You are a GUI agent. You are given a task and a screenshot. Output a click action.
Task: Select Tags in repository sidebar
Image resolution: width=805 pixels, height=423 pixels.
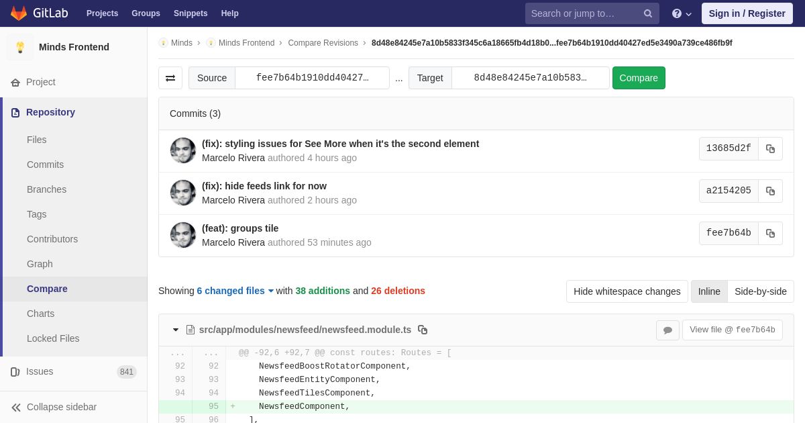click(37, 214)
